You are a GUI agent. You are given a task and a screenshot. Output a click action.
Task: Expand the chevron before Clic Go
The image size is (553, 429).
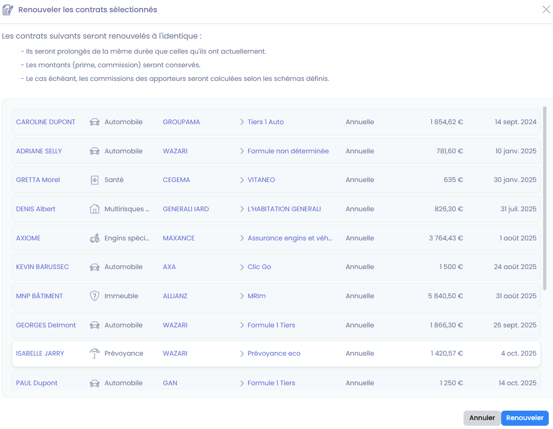coord(242,267)
